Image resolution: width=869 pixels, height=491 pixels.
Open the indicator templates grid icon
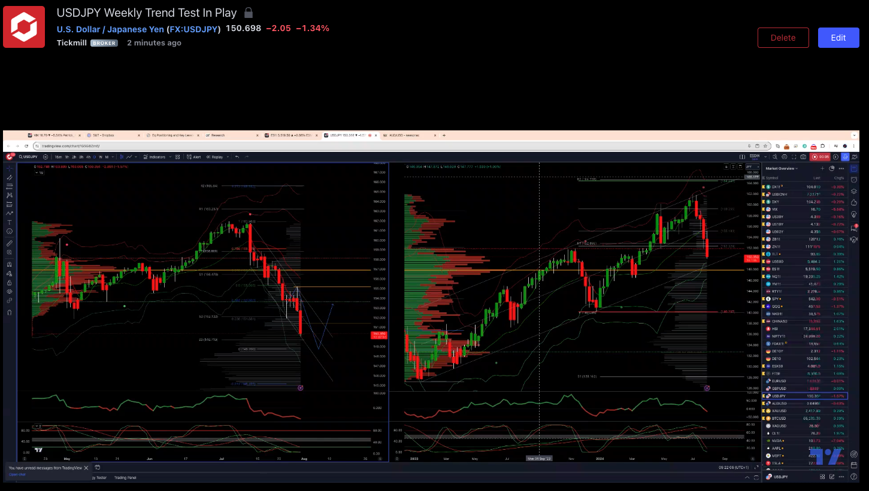click(x=177, y=157)
